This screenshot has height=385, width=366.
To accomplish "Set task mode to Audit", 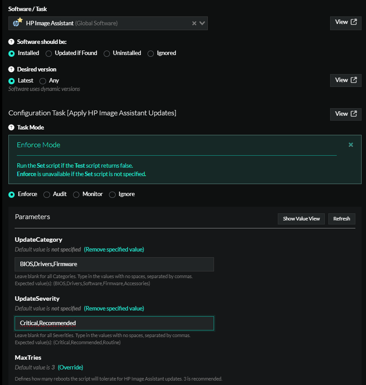I will [47, 194].
